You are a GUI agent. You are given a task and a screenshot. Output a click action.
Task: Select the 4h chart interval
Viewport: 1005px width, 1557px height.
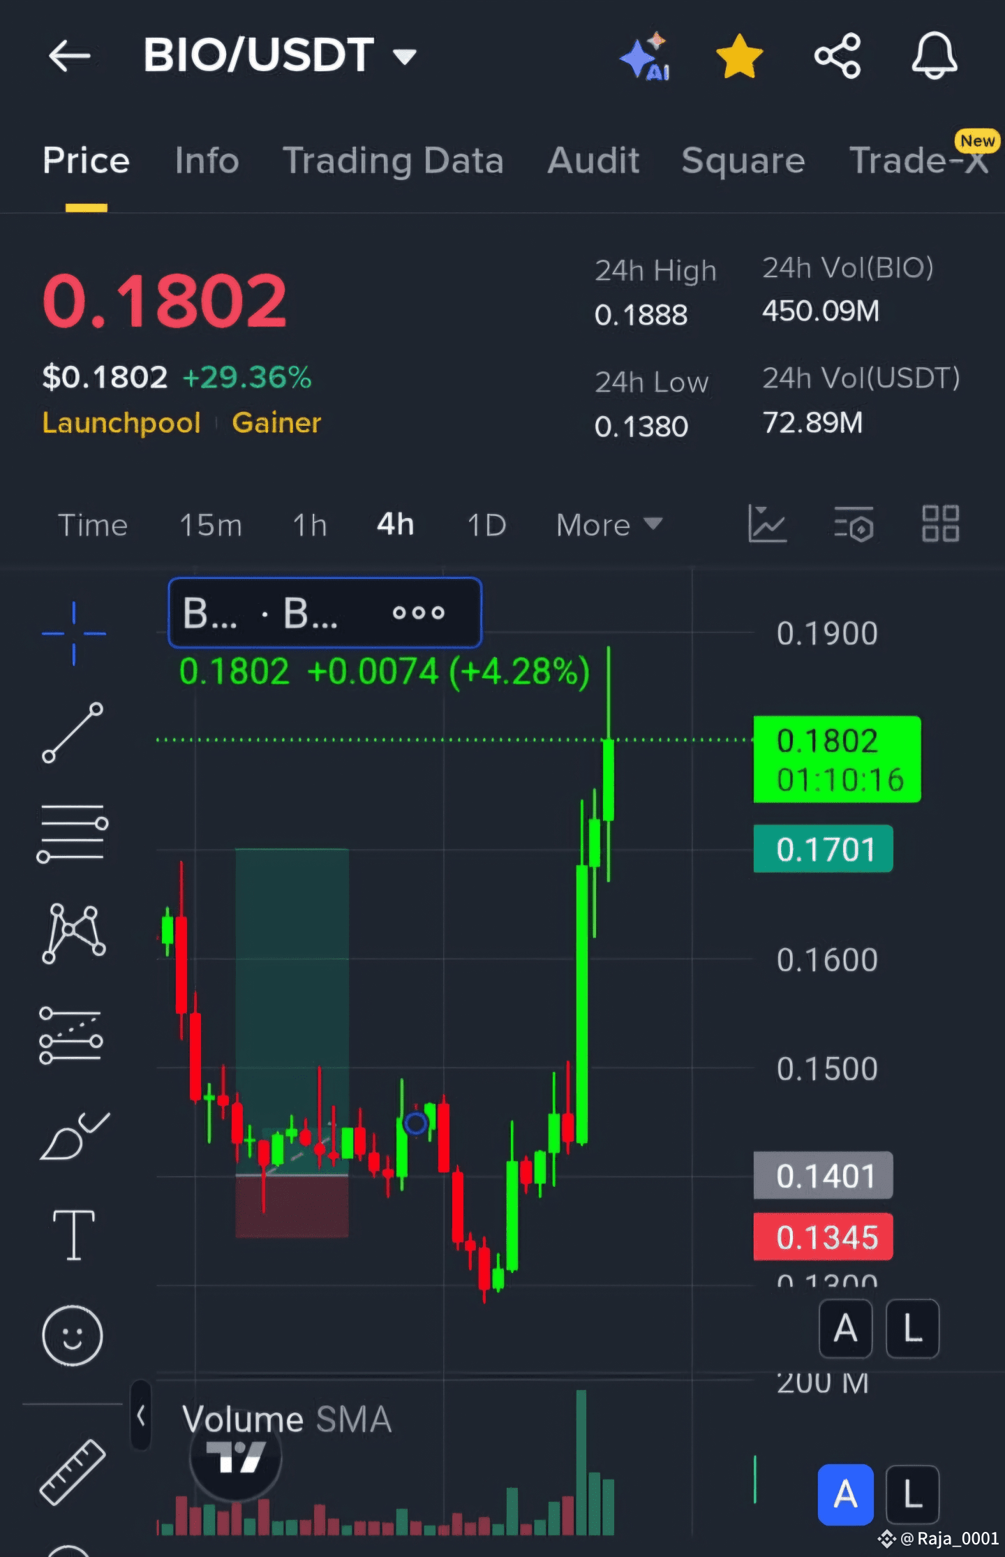click(396, 524)
